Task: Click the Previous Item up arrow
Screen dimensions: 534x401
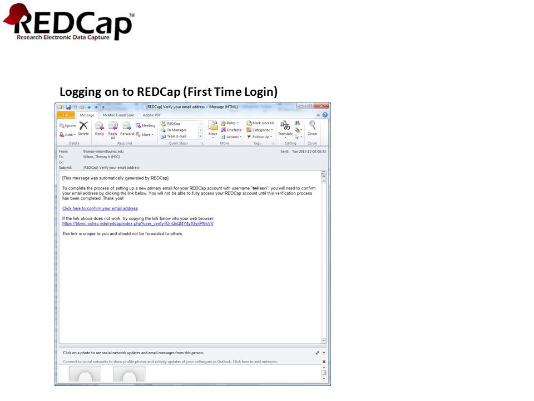Action: (x=89, y=107)
